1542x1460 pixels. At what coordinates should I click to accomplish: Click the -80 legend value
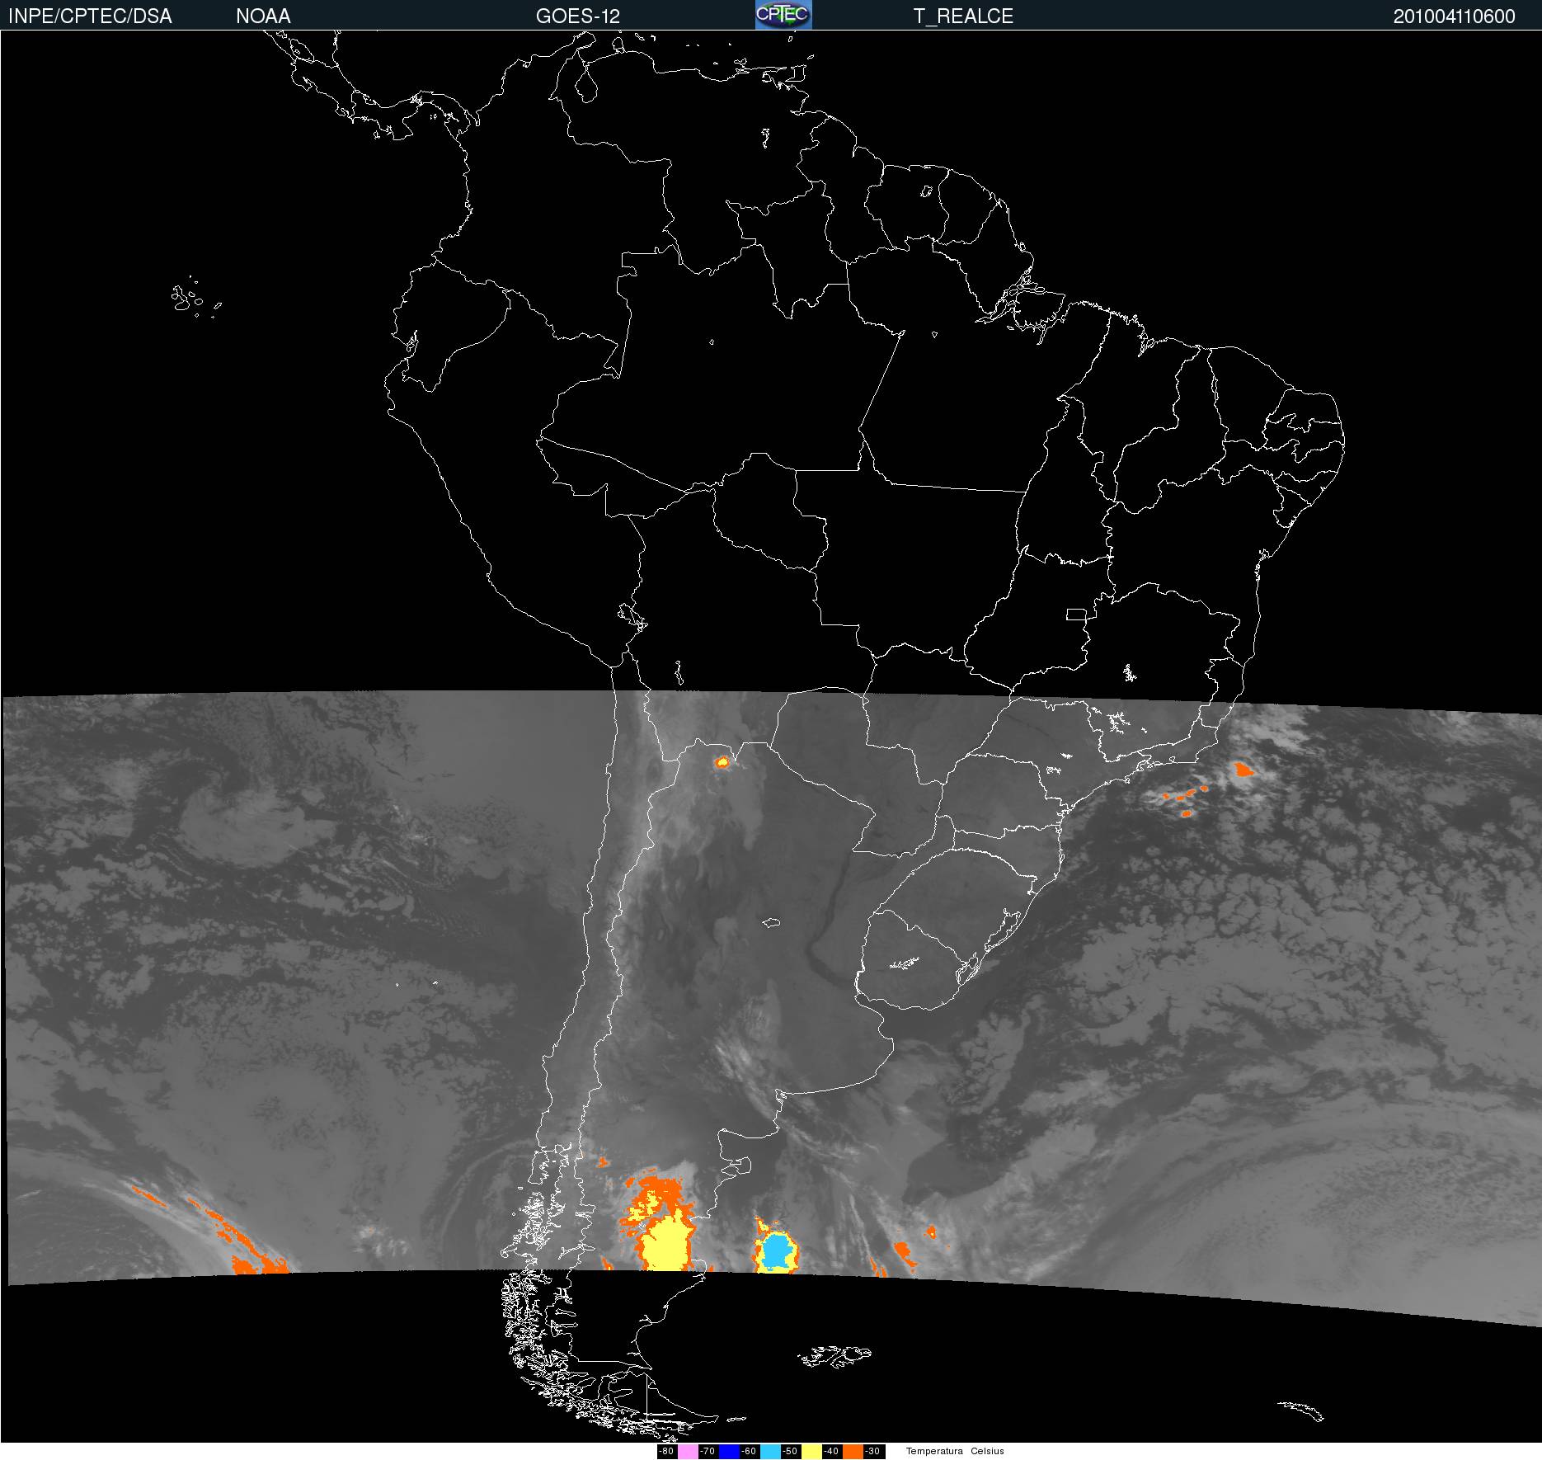[x=666, y=1452]
